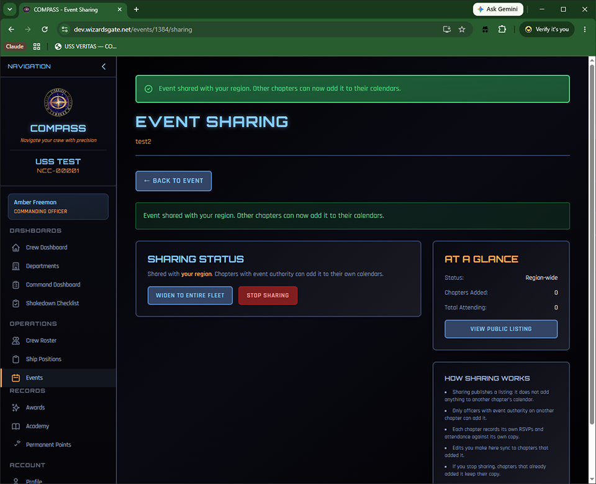This screenshot has height=484, width=596.
Task: Click 'HOW SHARING WORKS' heading
Action: pos(487,379)
